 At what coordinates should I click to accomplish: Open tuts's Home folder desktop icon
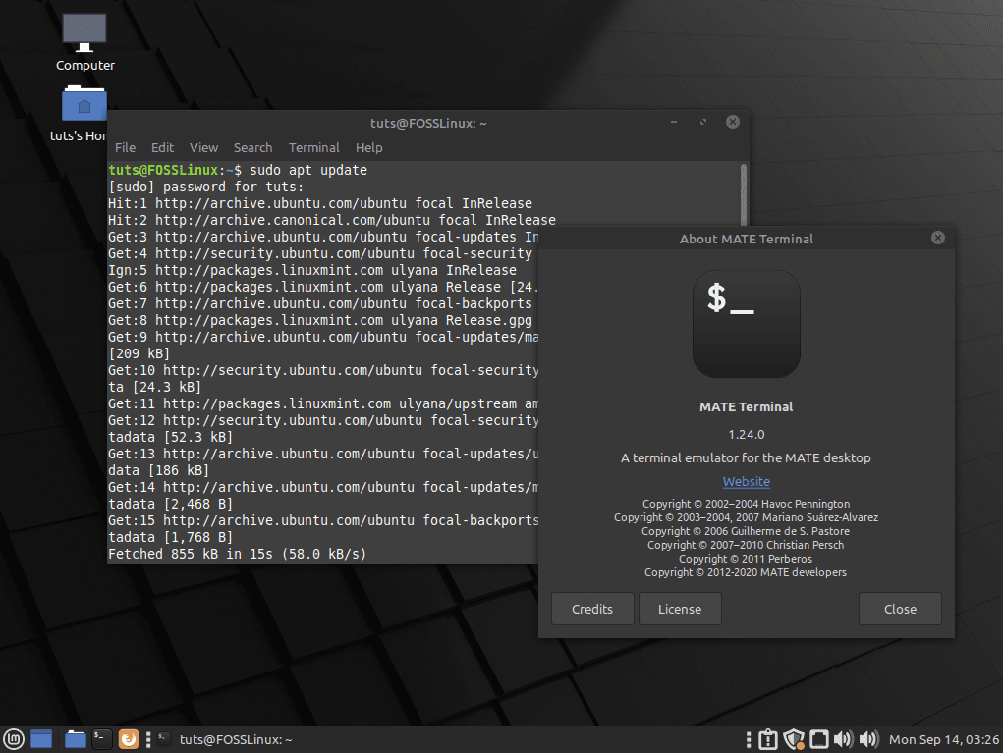pyautogui.click(x=84, y=106)
